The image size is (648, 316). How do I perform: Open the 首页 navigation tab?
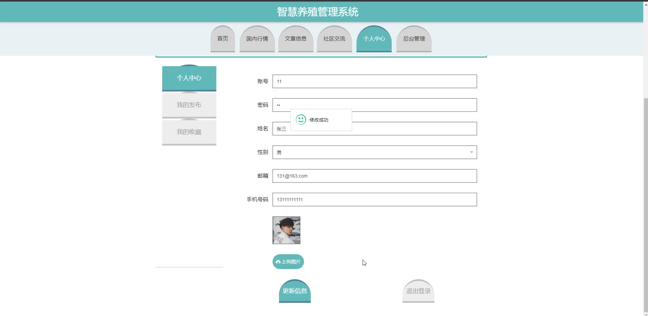(223, 39)
